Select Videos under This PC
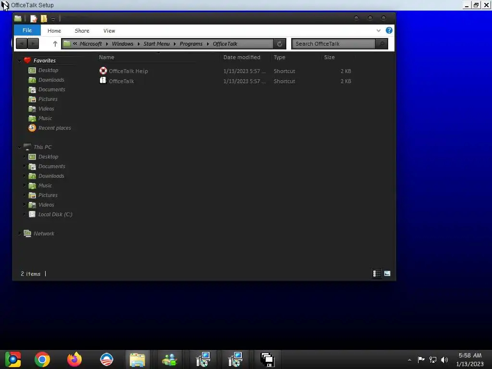 click(46, 205)
